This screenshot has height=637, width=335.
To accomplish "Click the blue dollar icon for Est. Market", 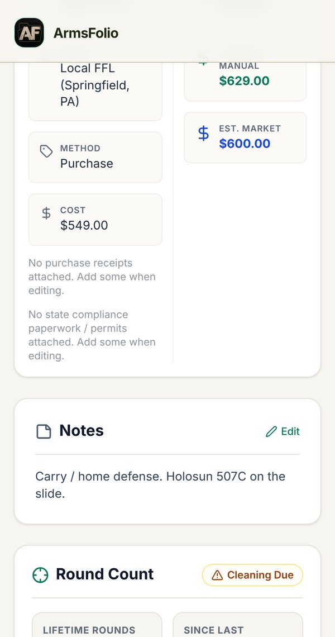I will [203, 133].
